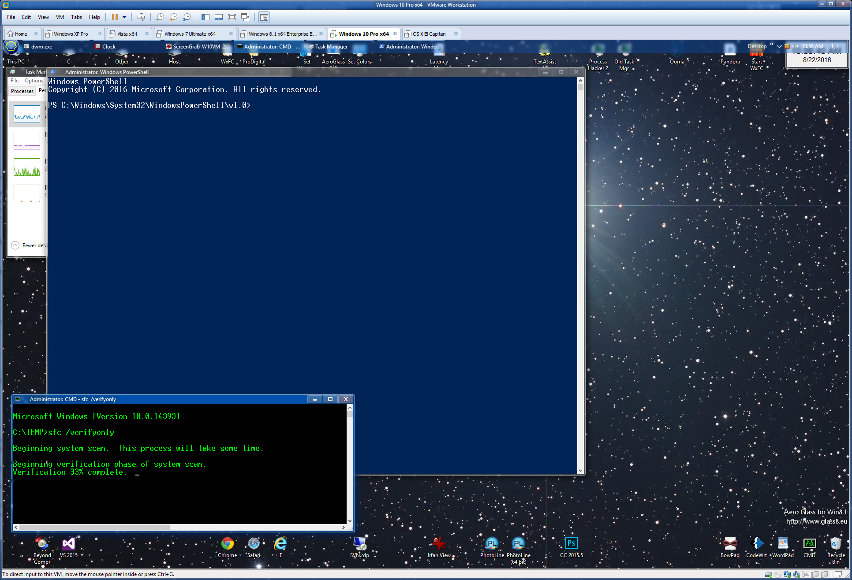Switch to Task Manager Processes tab
The width and height of the screenshot is (852, 580).
[x=22, y=91]
